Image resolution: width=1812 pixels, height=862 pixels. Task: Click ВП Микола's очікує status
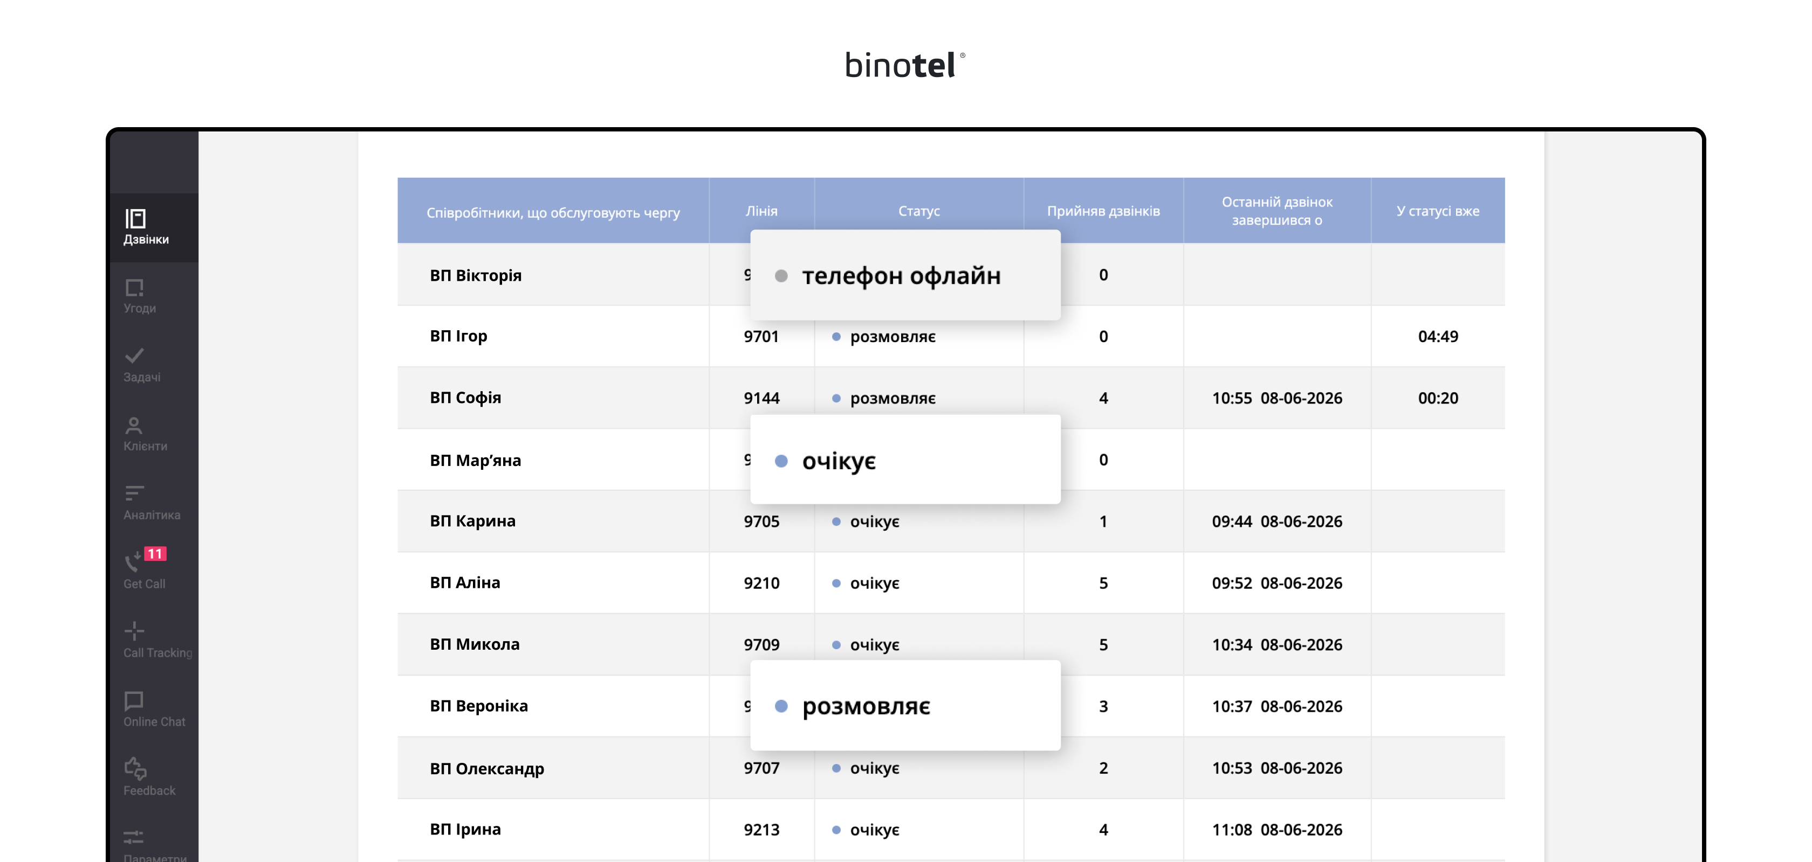tap(866, 645)
